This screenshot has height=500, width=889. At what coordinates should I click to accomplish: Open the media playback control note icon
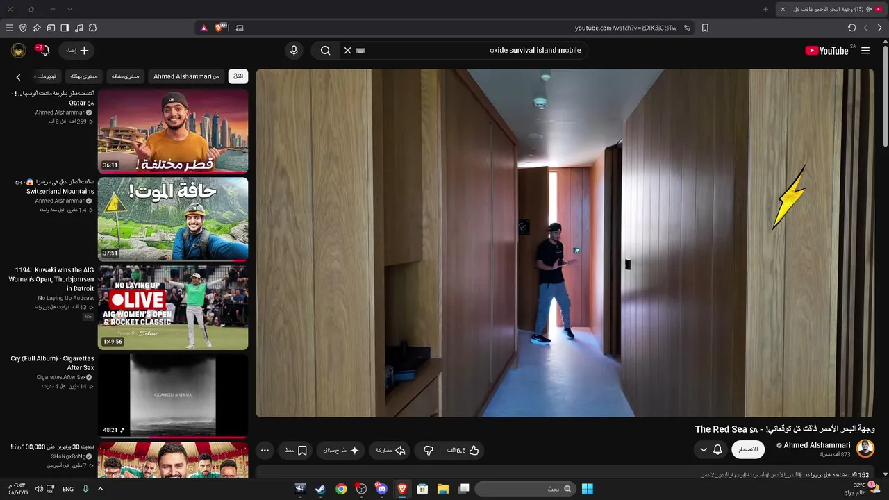point(78,28)
